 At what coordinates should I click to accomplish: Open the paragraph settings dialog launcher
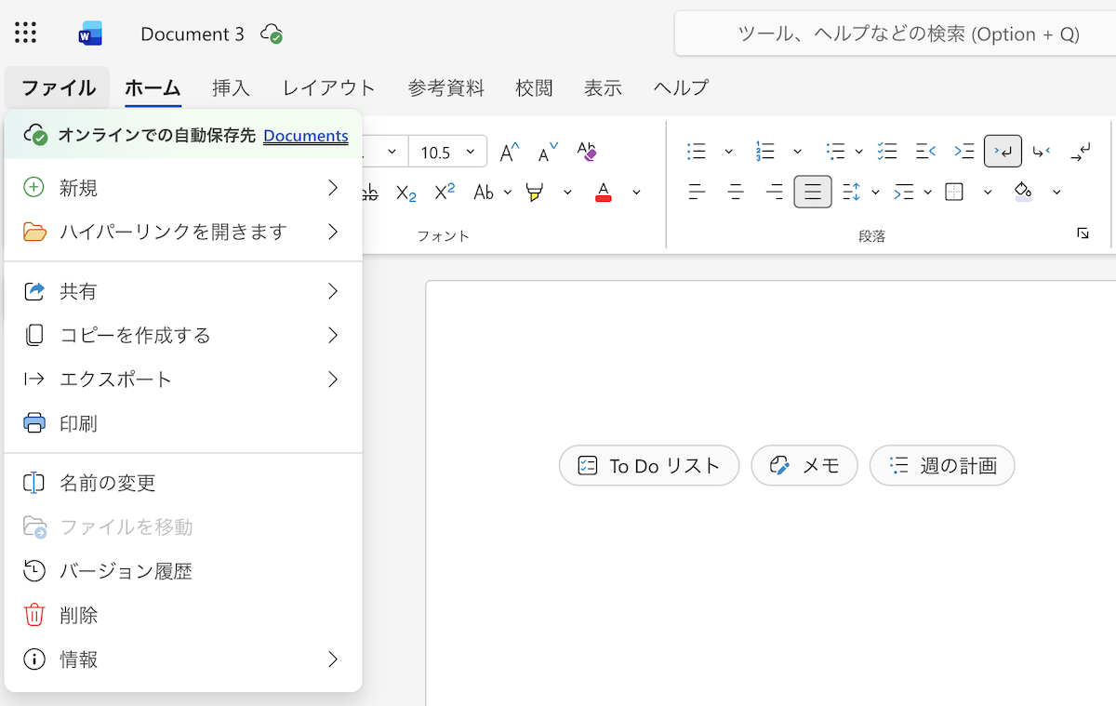pyautogui.click(x=1083, y=233)
